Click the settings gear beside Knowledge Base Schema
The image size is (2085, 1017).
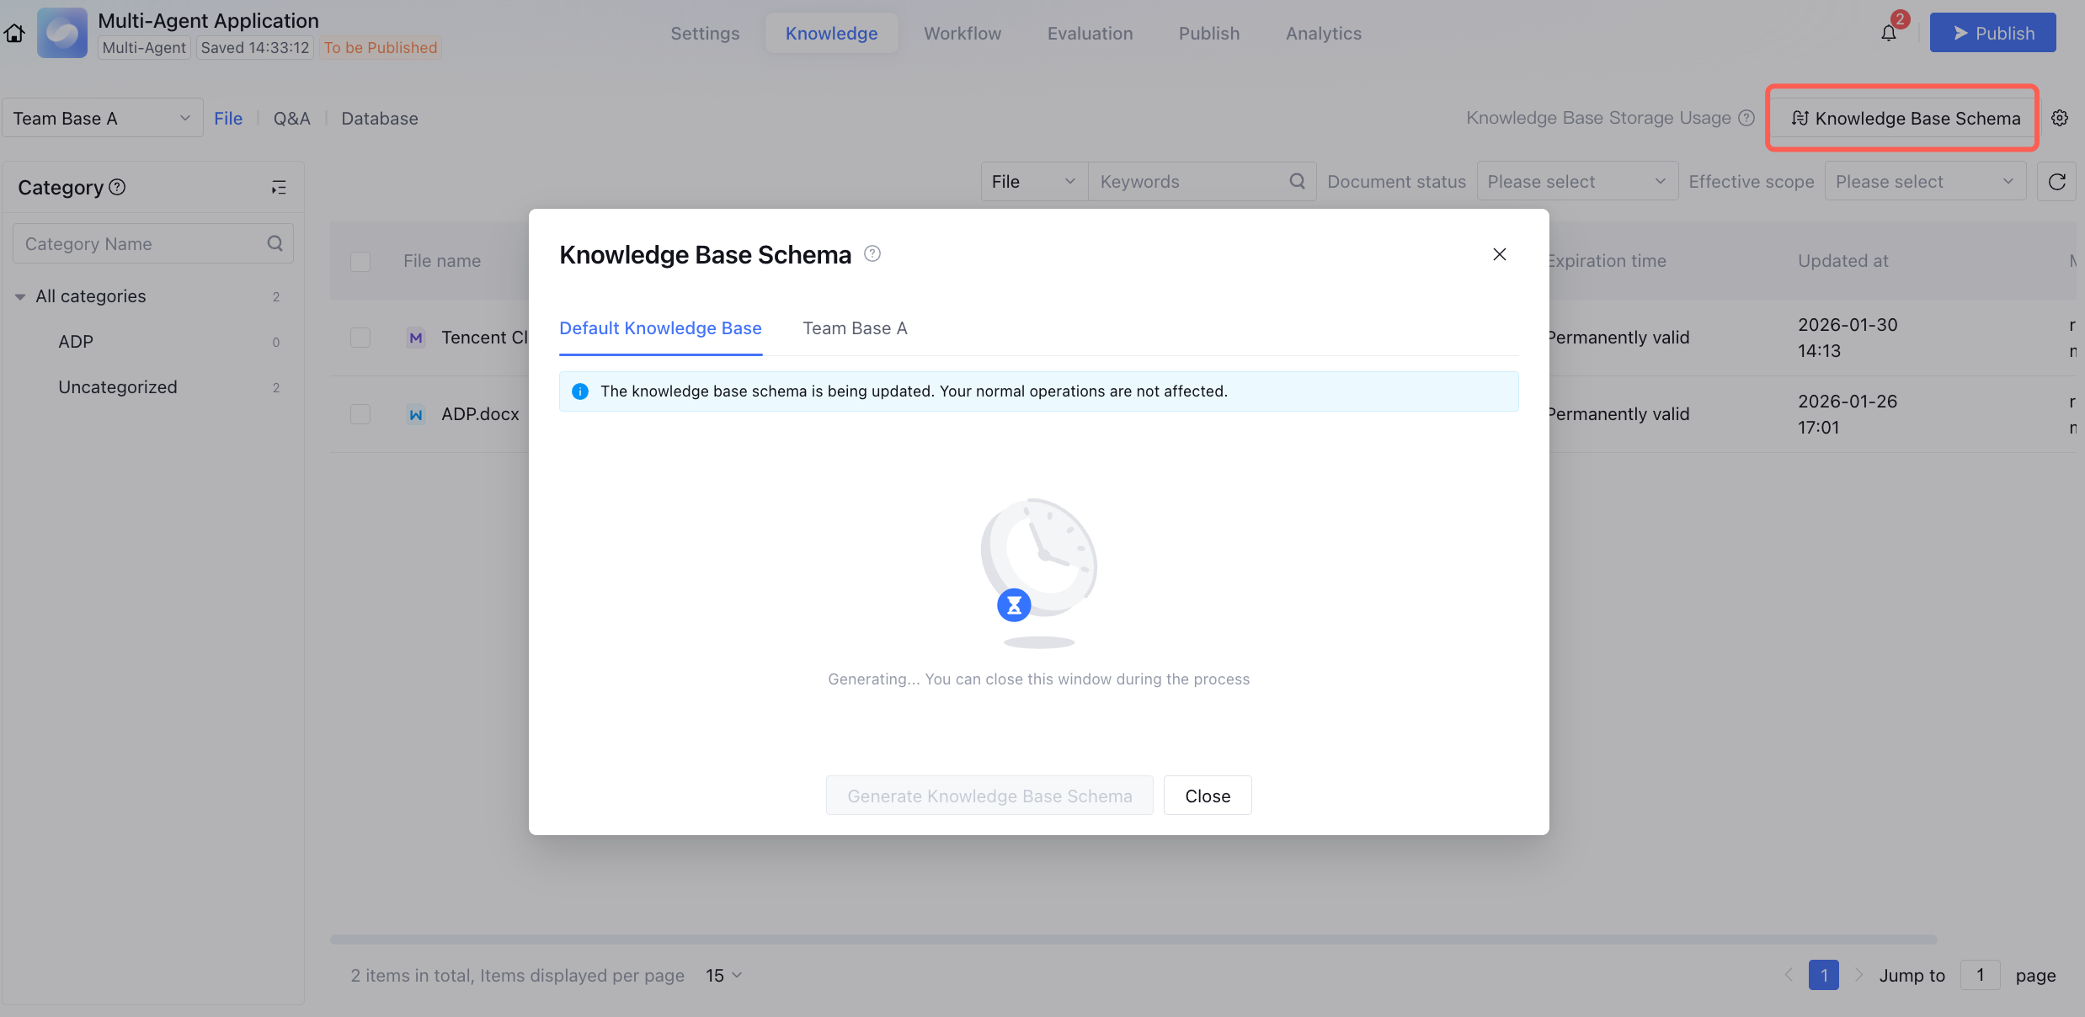(x=2060, y=118)
